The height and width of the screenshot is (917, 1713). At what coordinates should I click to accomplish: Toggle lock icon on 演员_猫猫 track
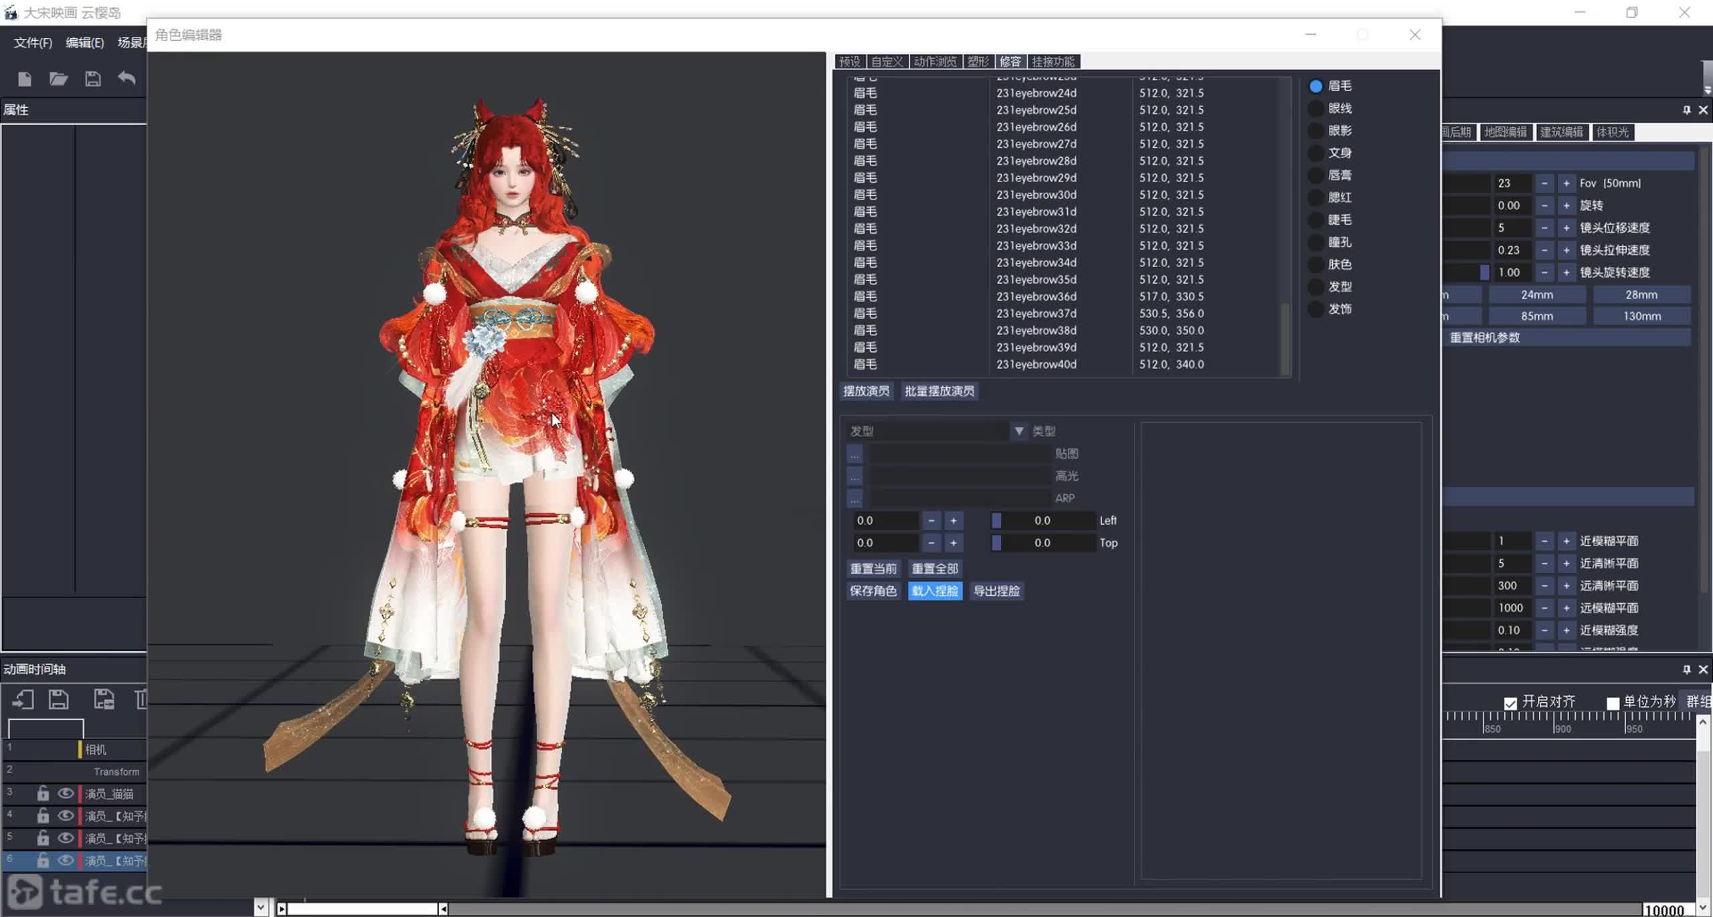pos(43,793)
